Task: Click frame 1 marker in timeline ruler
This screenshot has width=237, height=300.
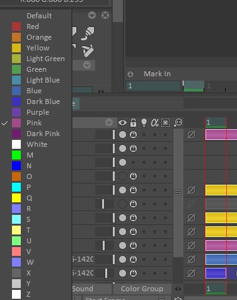Action: pyautogui.click(x=216, y=122)
